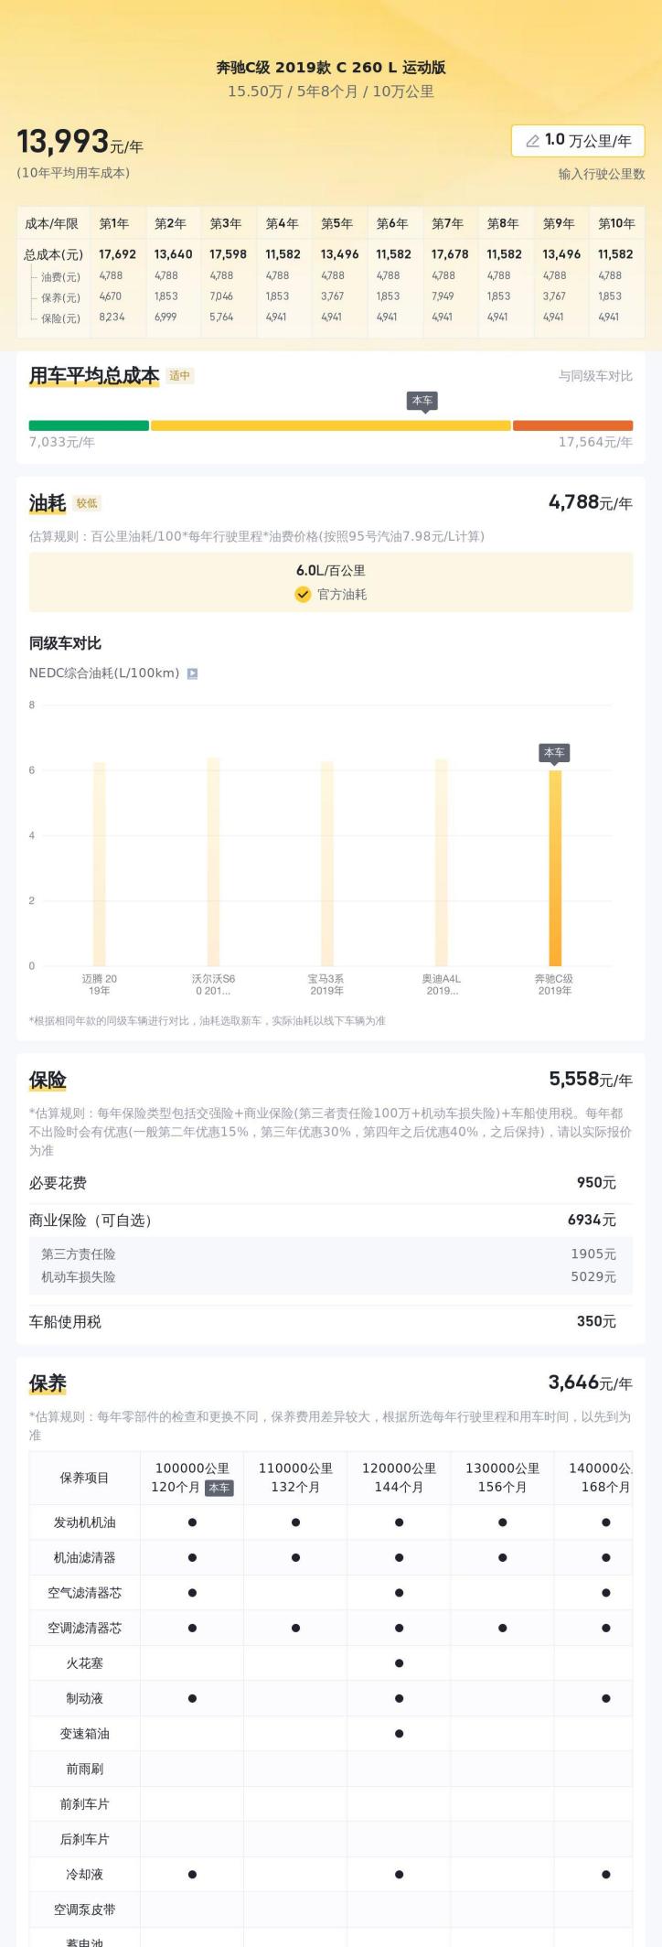Click the green segment of the cost bar
662x1947 pixels.
pyautogui.click(x=89, y=425)
